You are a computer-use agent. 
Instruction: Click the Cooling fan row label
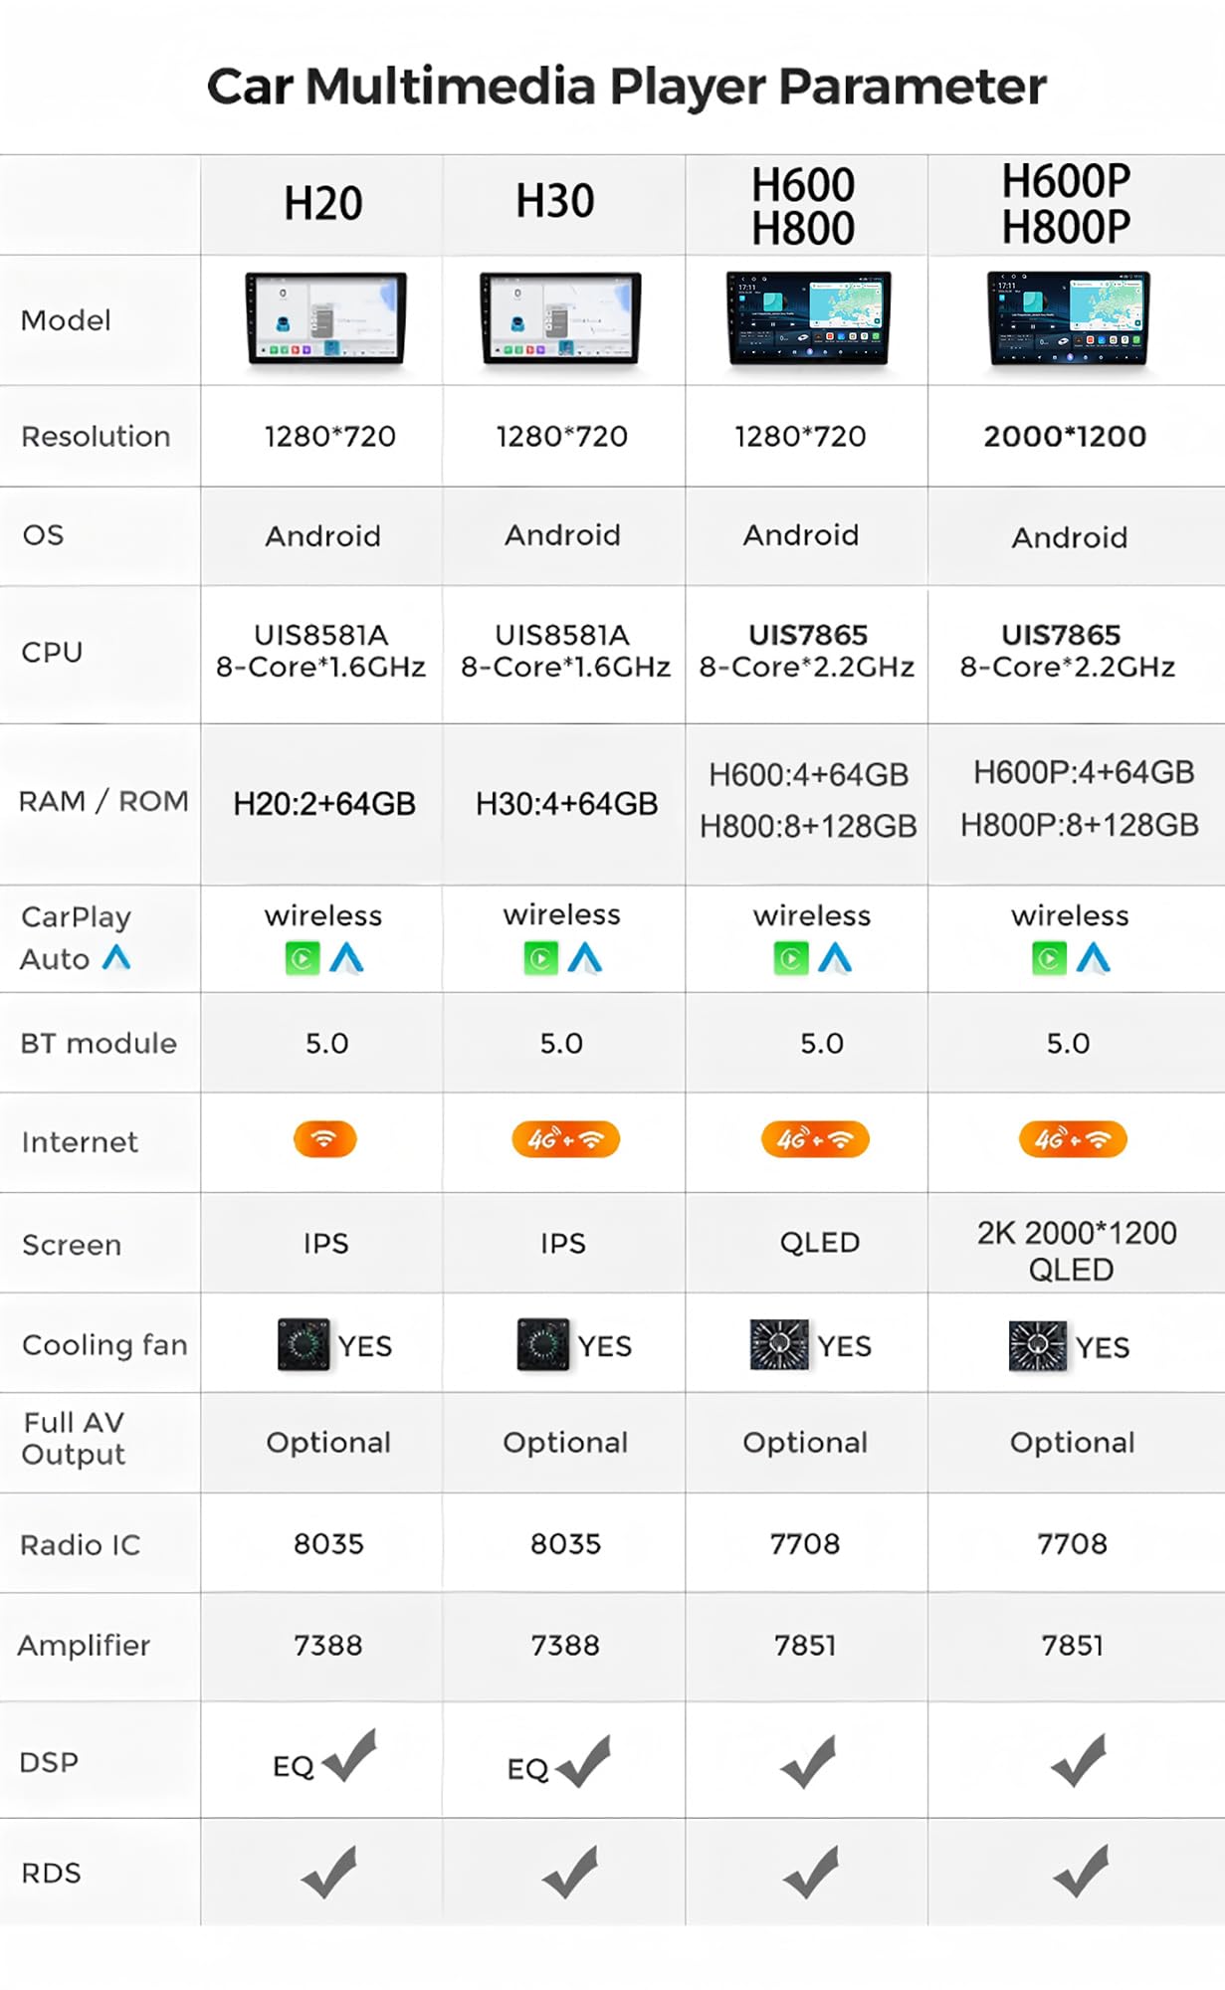point(104,1344)
